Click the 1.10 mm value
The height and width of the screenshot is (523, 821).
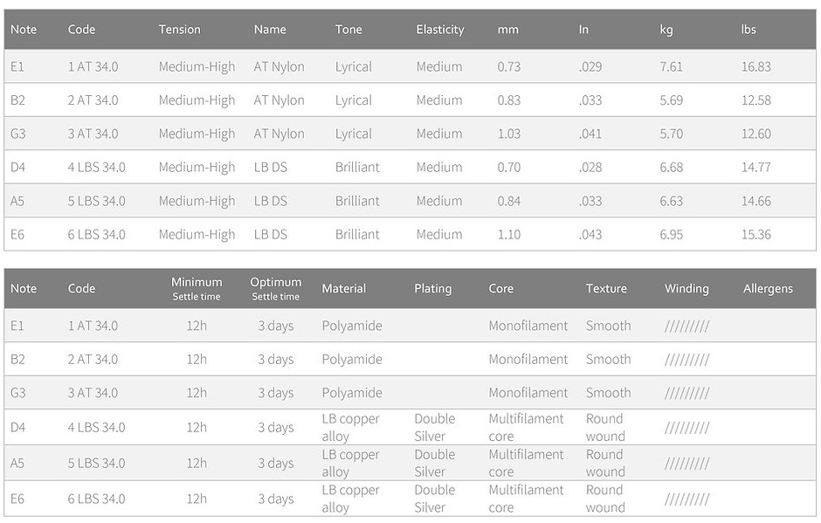[508, 235]
